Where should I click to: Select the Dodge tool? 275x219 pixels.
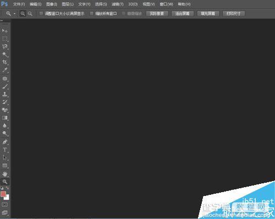(5, 133)
